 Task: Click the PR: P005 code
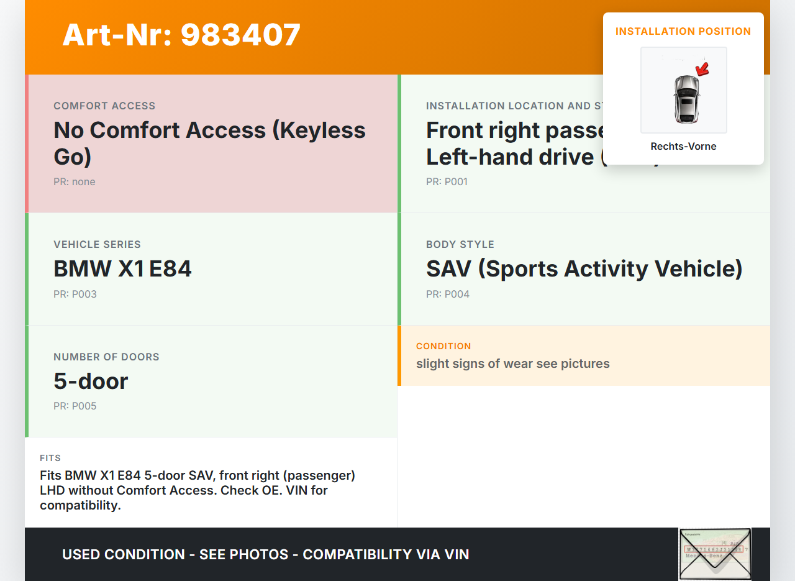[x=75, y=406]
